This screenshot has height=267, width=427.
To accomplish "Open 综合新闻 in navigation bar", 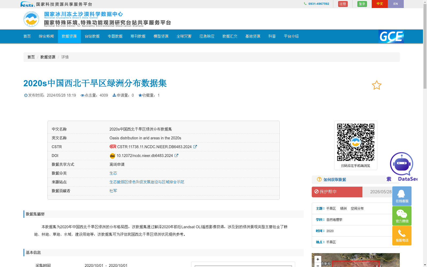I will (46, 36).
